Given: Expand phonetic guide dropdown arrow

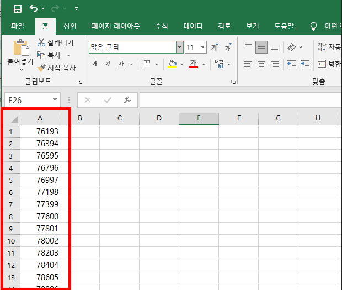Looking at the screenshot, I should click(229, 64).
